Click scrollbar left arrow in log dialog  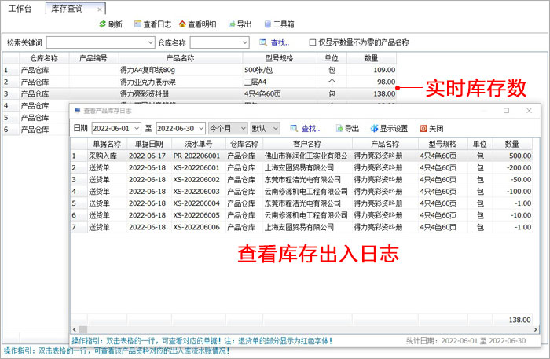point(75,330)
